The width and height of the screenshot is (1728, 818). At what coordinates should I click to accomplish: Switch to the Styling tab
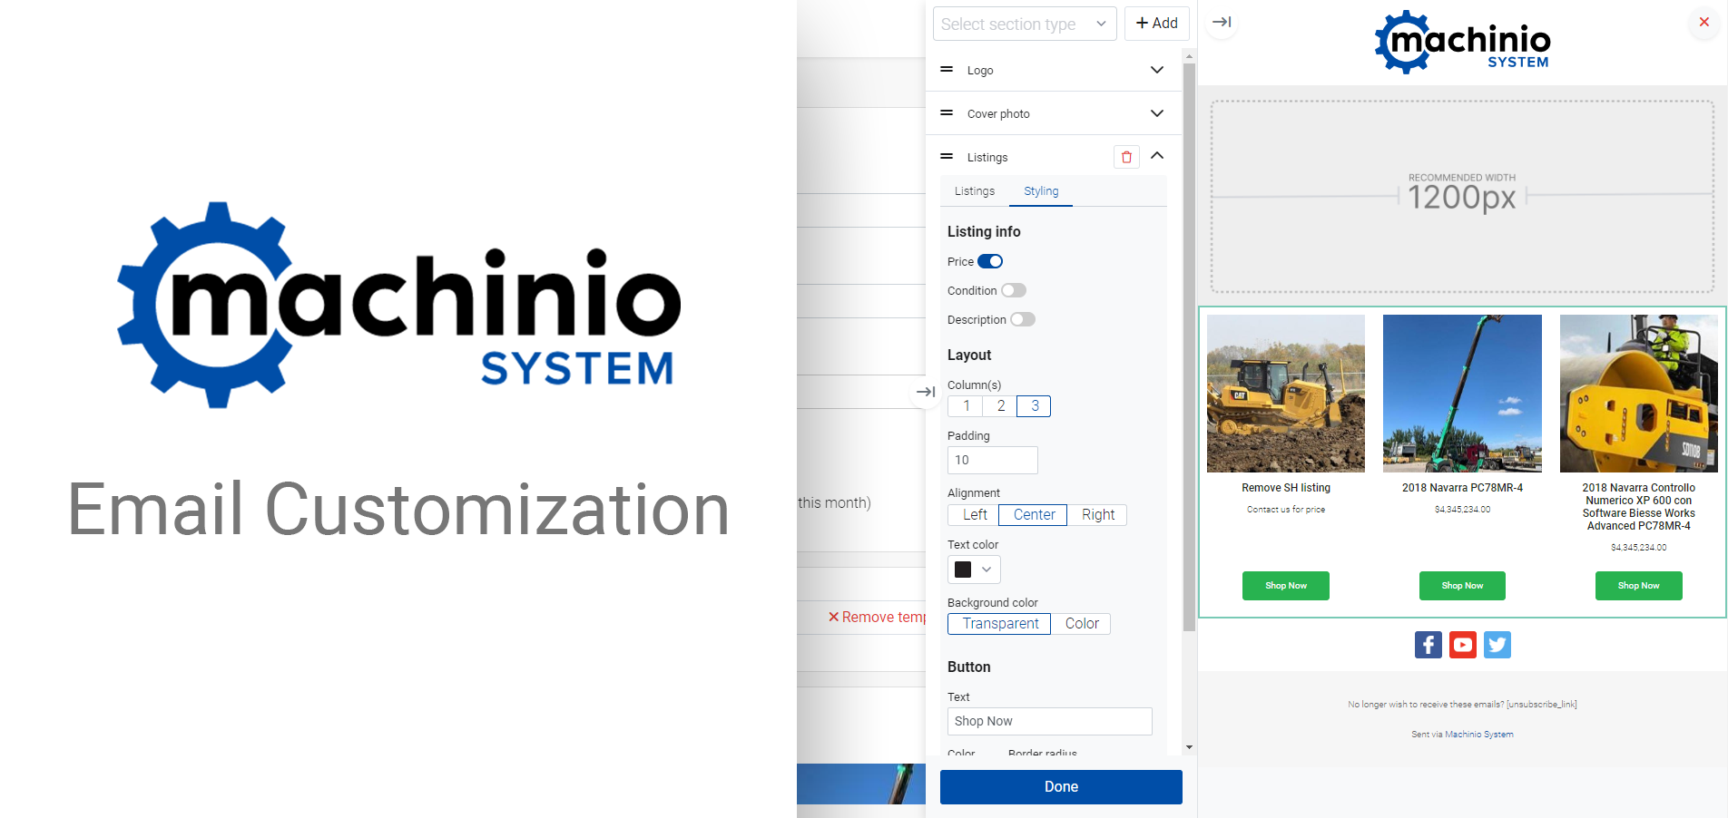pos(1041,191)
